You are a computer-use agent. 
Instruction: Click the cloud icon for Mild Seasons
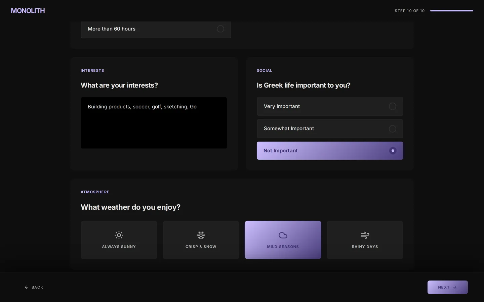pyautogui.click(x=283, y=235)
